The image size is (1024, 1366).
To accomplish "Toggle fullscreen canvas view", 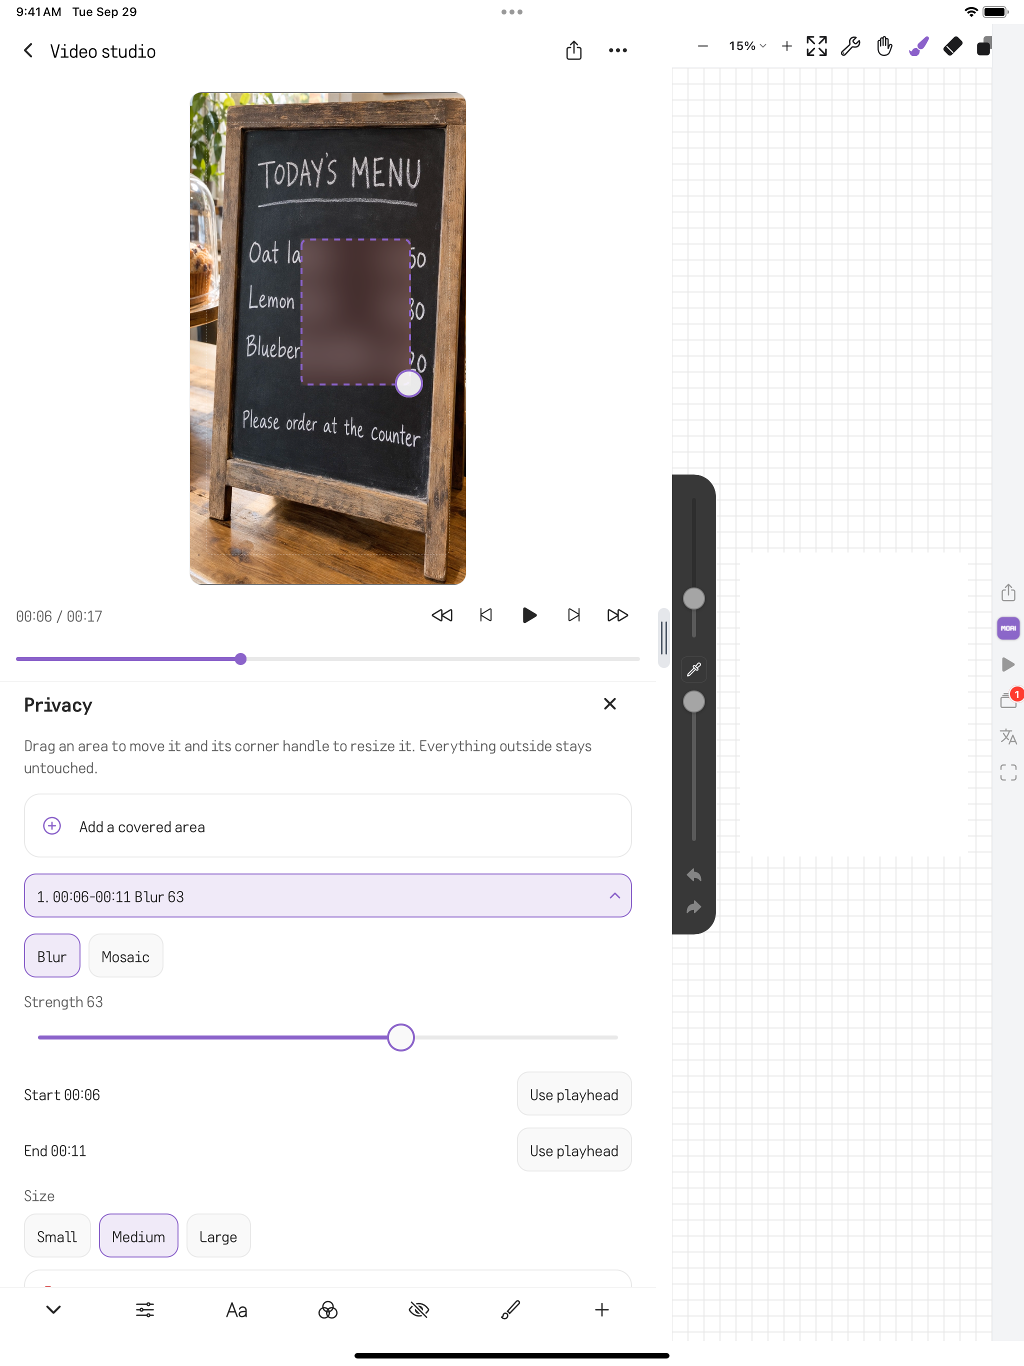I will (x=816, y=46).
